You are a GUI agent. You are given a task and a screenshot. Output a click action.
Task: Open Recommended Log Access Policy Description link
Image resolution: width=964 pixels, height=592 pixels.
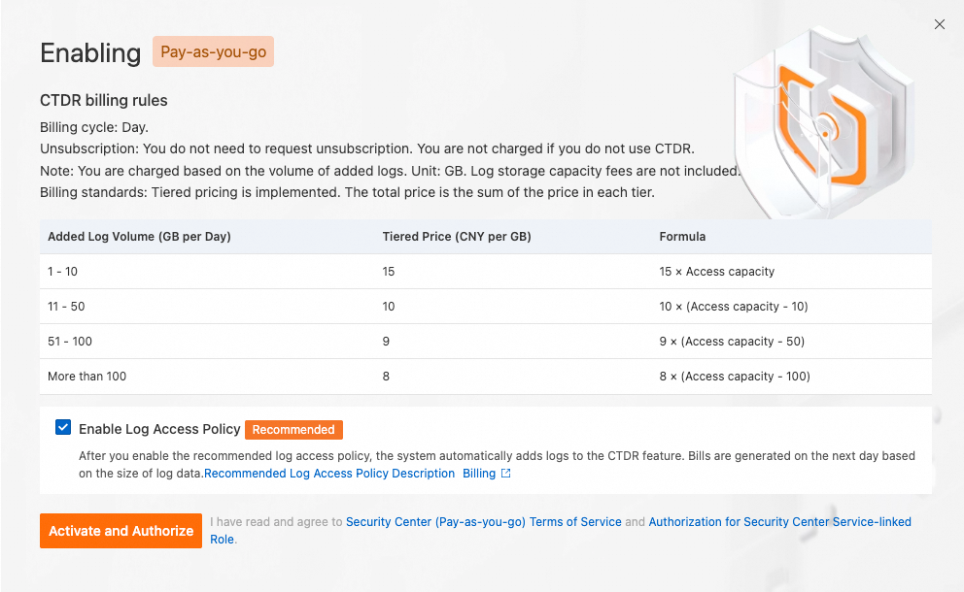[x=329, y=474]
